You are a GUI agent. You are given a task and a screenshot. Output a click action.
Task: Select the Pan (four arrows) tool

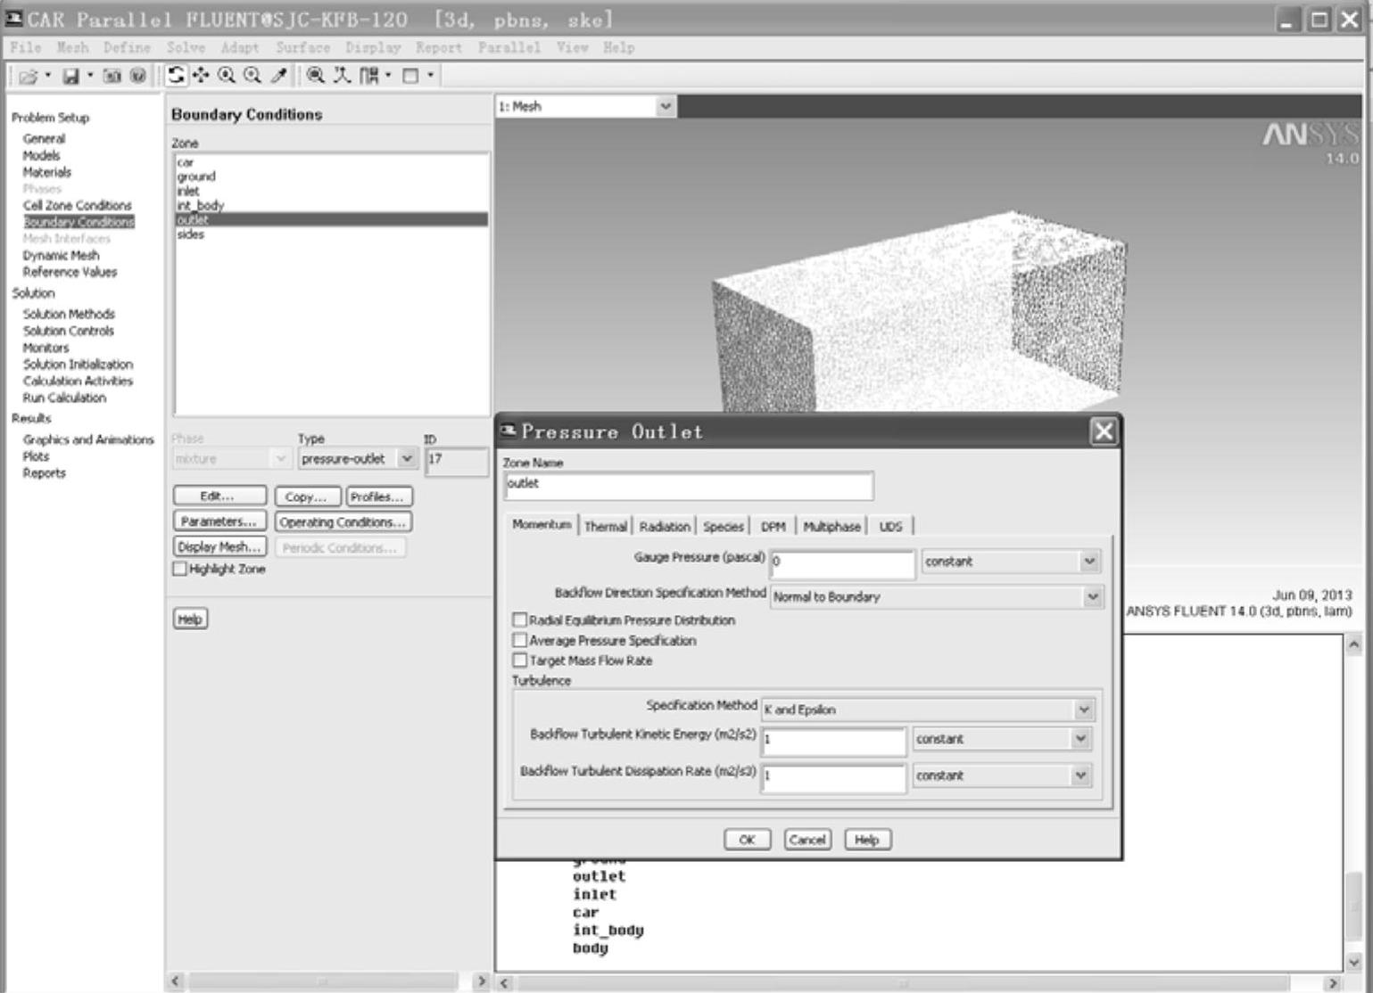coord(201,76)
